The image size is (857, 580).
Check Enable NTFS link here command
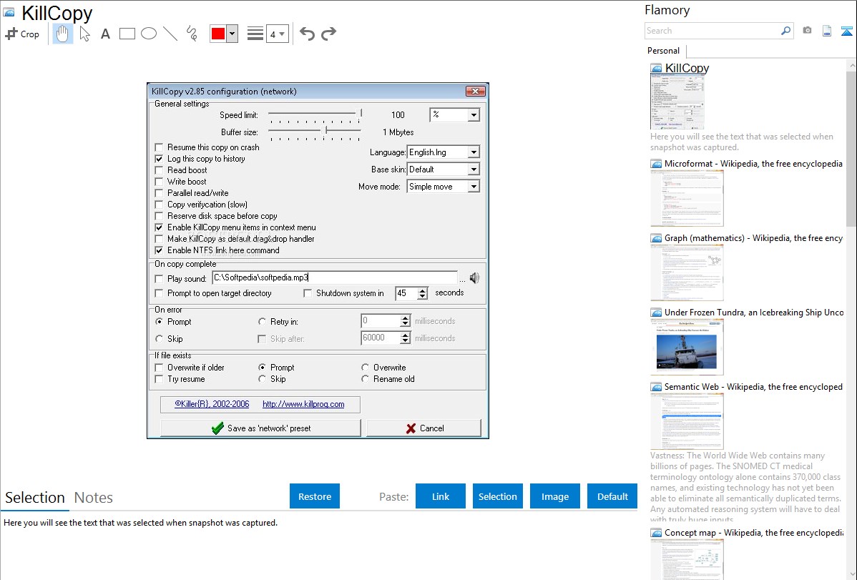click(x=159, y=250)
